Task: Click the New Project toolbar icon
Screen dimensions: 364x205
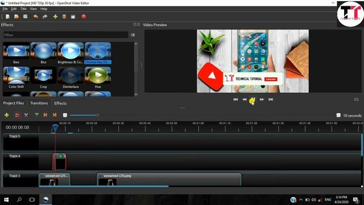Action: coord(7,17)
